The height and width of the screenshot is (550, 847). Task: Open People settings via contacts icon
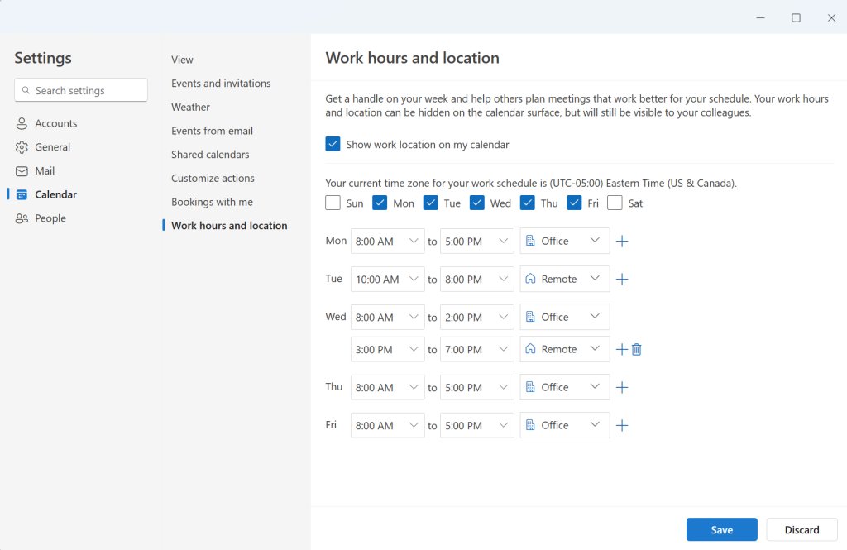click(x=22, y=218)
